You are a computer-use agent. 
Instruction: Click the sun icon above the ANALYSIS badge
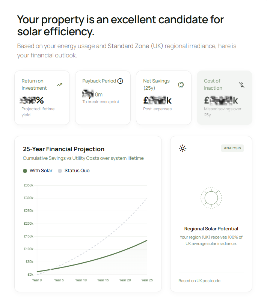point(183,148)
